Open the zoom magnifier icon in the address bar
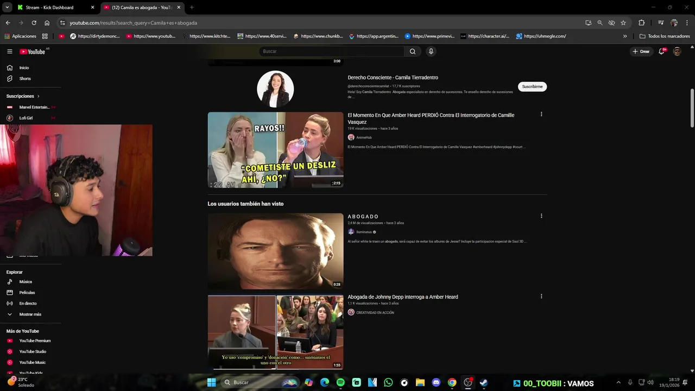 [x=600, y=23]
